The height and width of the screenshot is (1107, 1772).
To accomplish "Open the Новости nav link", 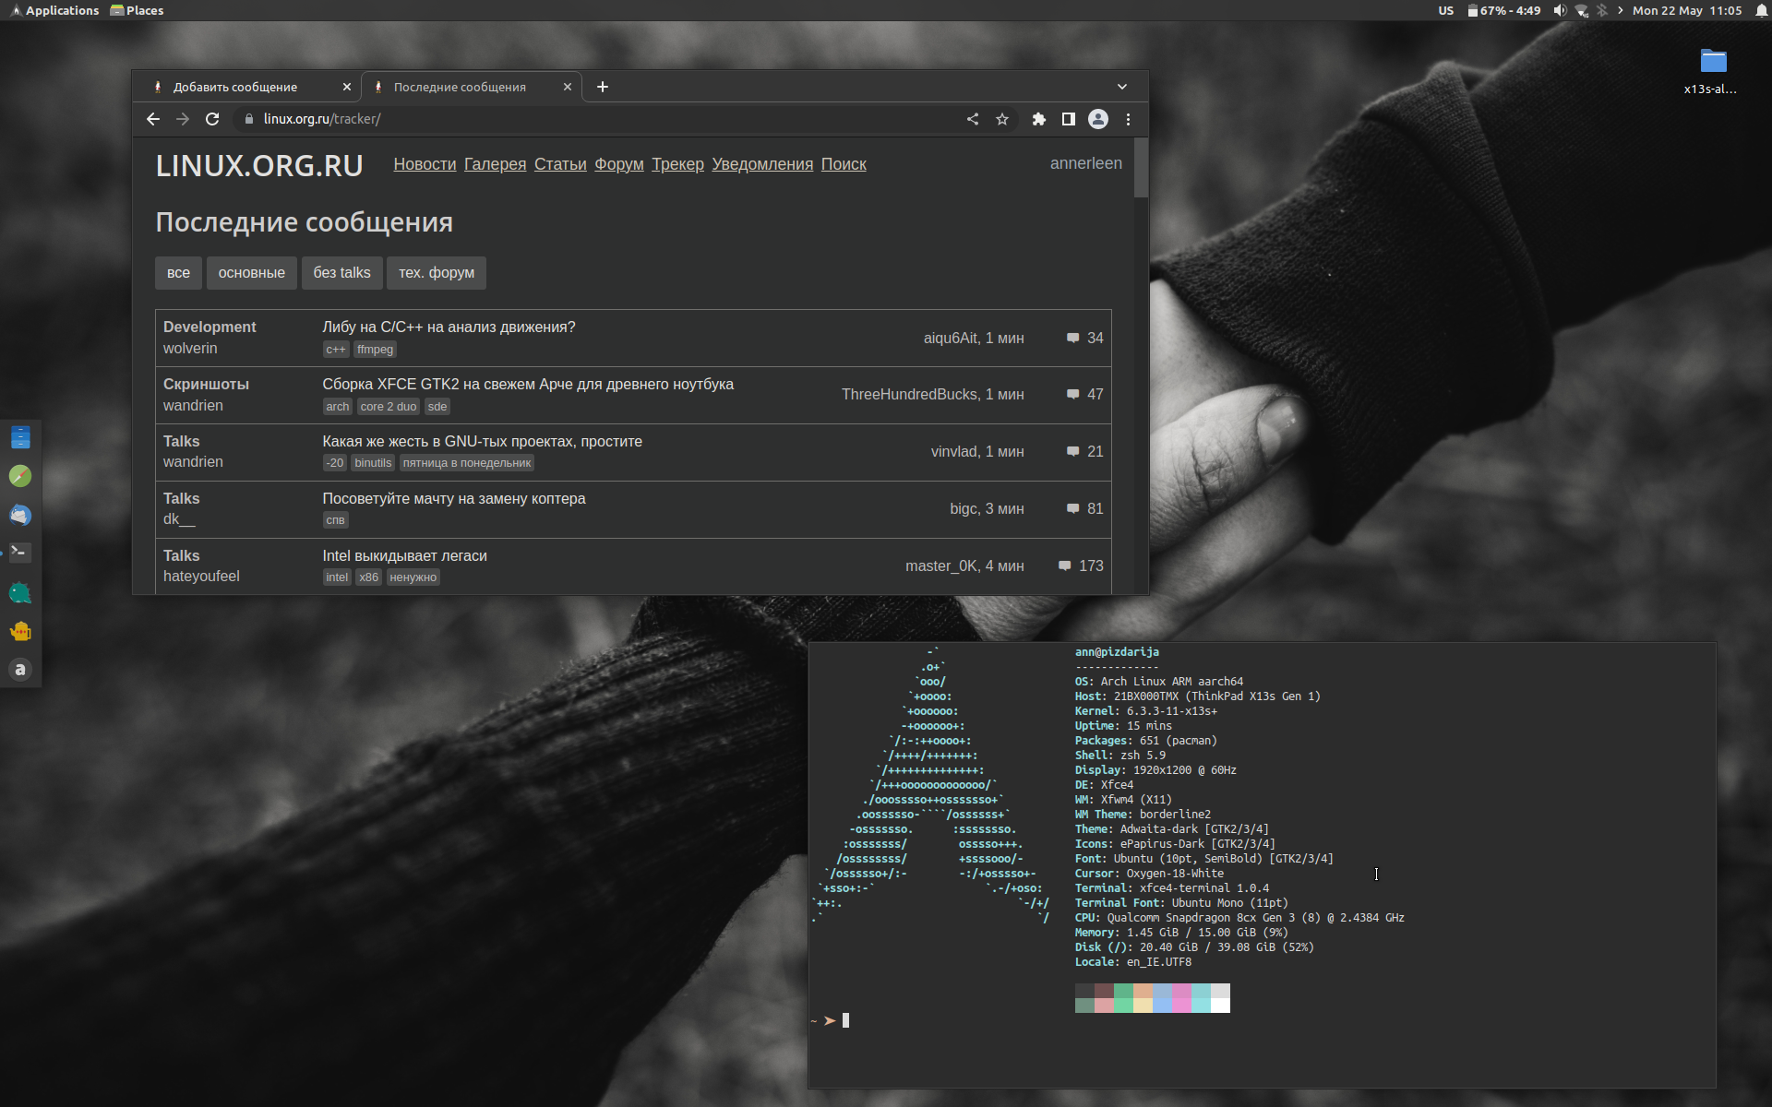I will [x=425, y=164].
